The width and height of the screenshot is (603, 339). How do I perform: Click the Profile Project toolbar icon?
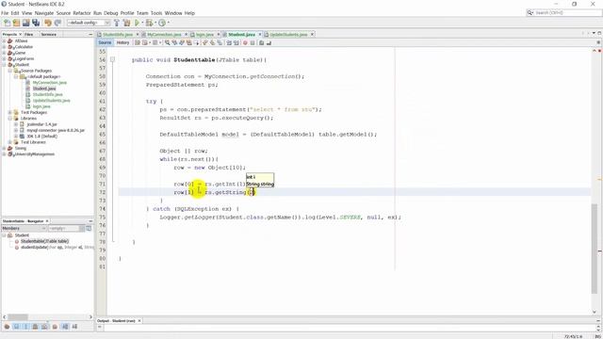(162, 23)
